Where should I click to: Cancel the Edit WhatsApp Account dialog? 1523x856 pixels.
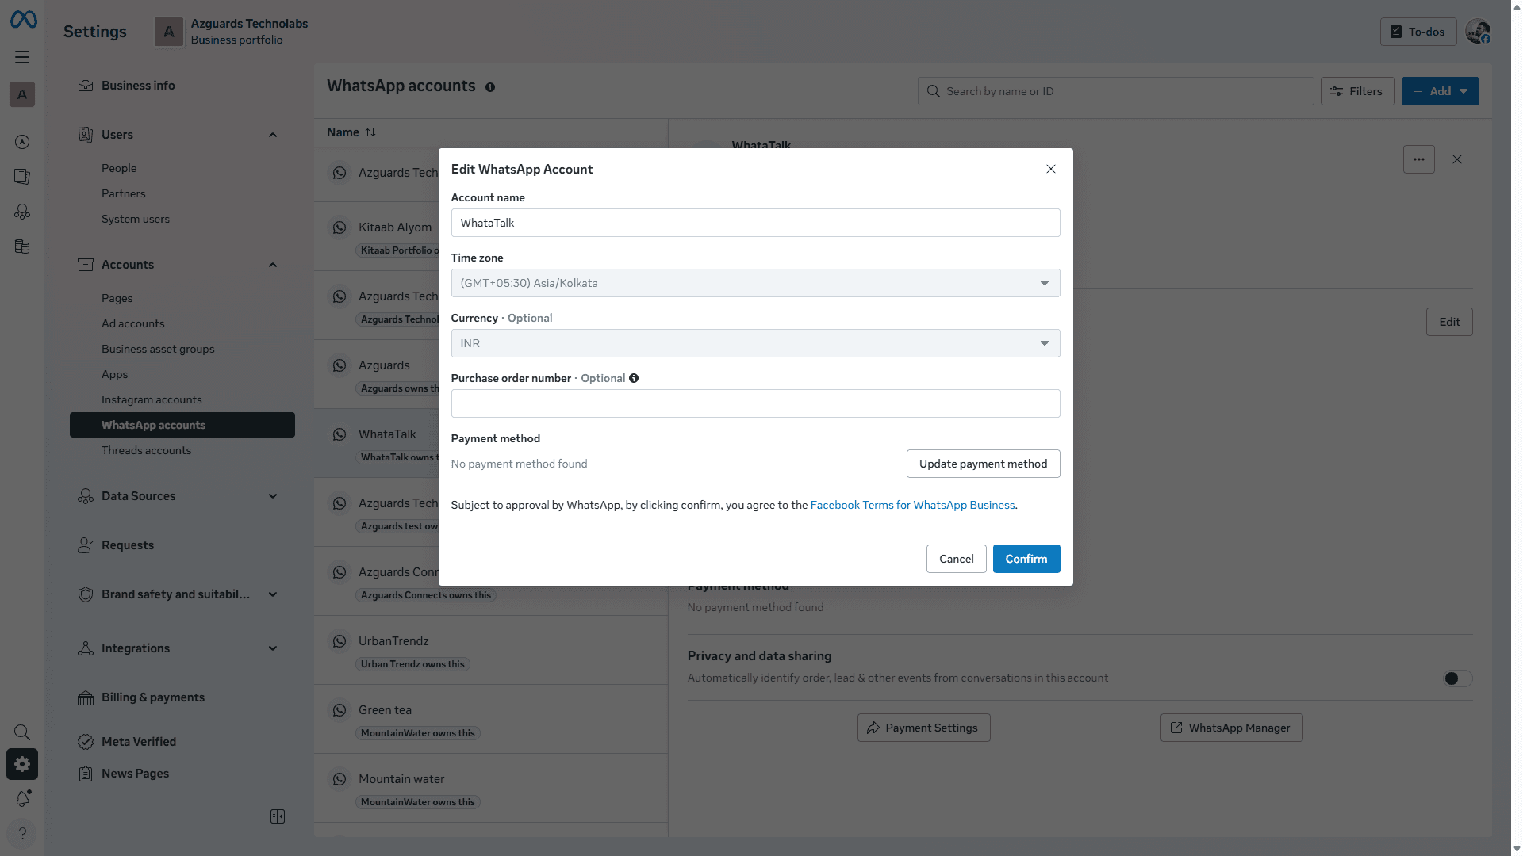tap(957, 559)
